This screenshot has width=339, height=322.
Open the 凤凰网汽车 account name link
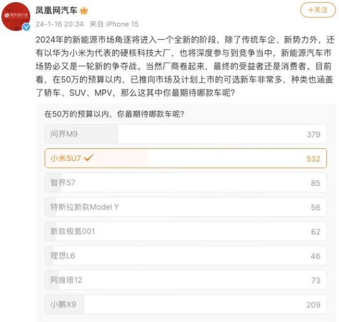tap(56, 10)
